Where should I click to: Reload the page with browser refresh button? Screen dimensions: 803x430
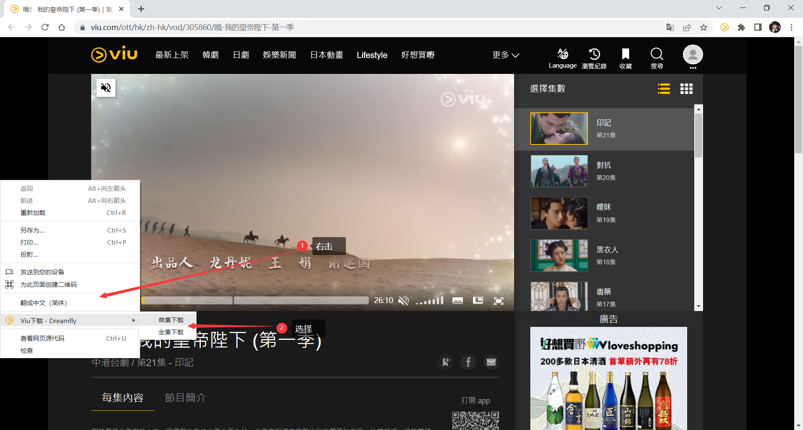[x=45, y=28]
